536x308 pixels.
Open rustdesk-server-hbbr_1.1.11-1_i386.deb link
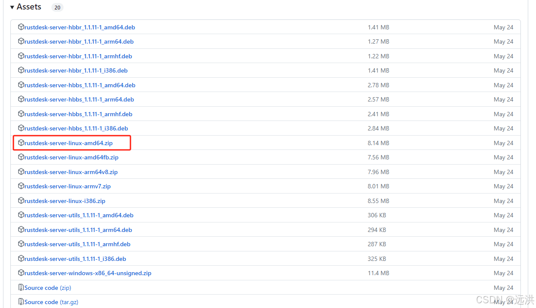click(x=76, y=71)
